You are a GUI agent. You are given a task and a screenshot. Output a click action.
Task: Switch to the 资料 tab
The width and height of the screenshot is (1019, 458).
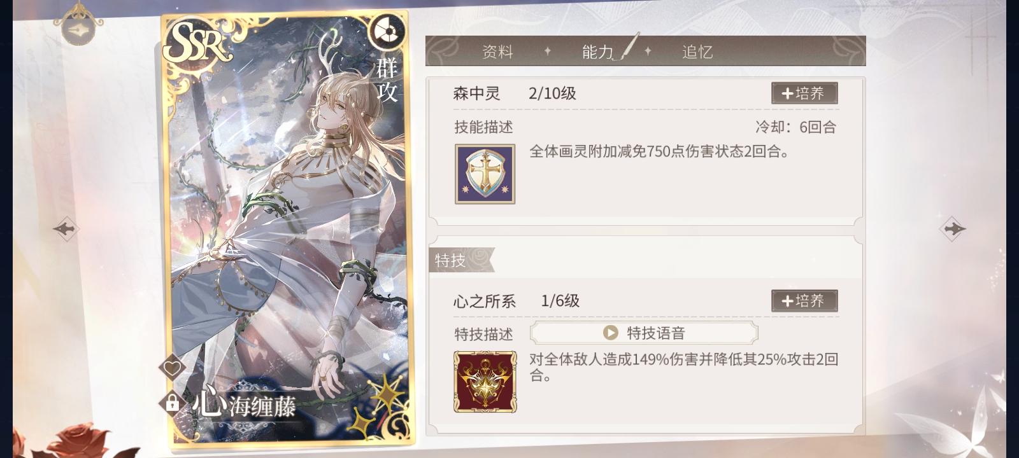coord(497,52)
